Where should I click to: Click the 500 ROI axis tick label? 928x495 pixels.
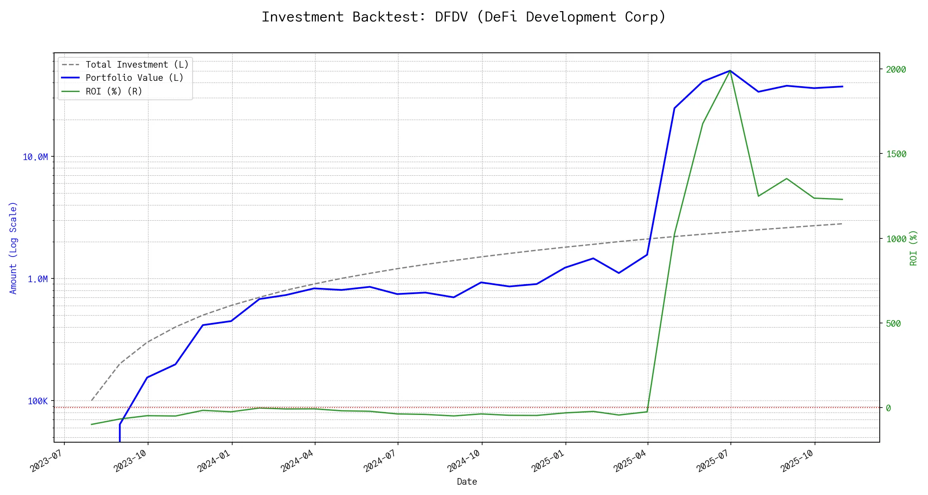(x=893, y=324)
